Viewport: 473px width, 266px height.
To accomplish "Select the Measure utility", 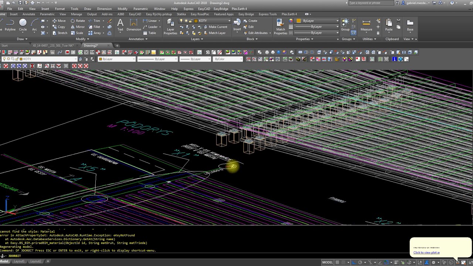I will point(366,25).
